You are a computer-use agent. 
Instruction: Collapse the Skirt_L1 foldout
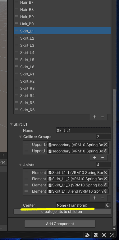[x=11, y=124]
